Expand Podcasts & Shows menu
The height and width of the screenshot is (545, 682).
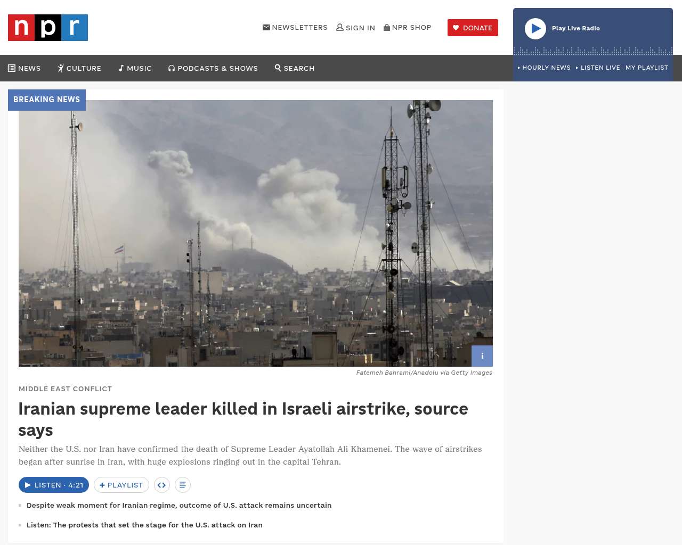pyautogui.click(x=213, y=68)
